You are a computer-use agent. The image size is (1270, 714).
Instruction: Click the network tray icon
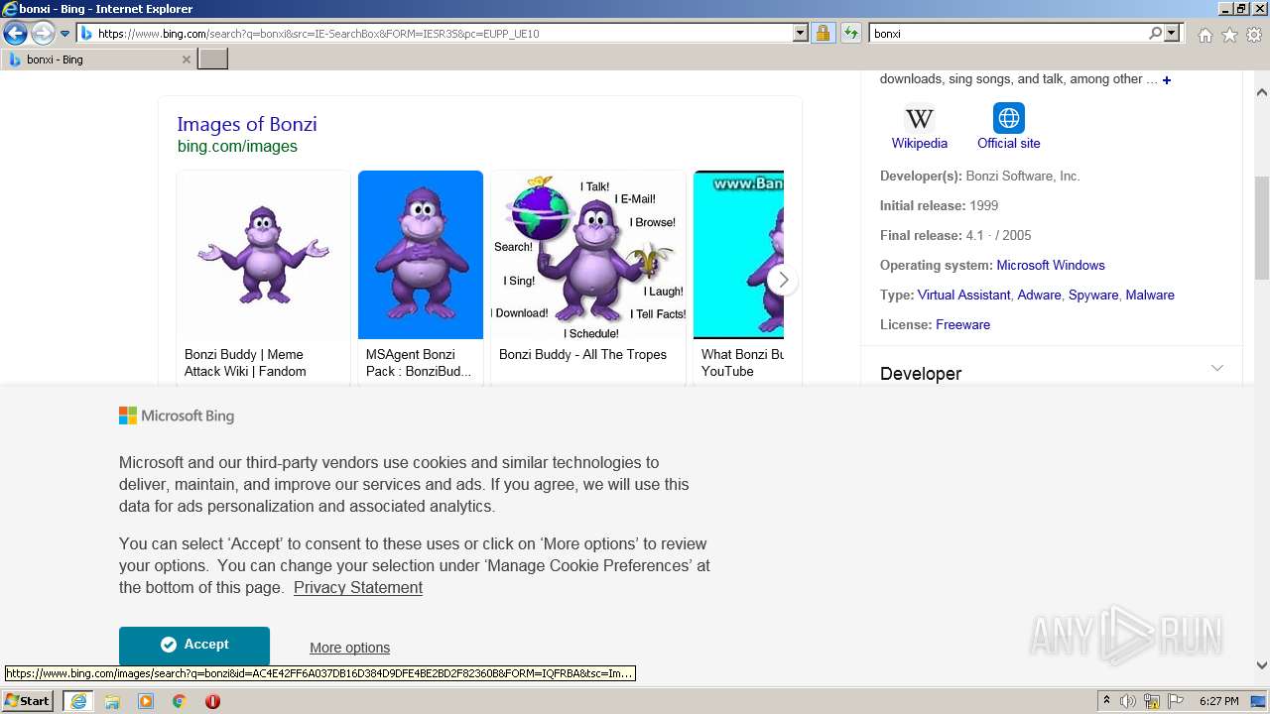tap(1152, 701)
